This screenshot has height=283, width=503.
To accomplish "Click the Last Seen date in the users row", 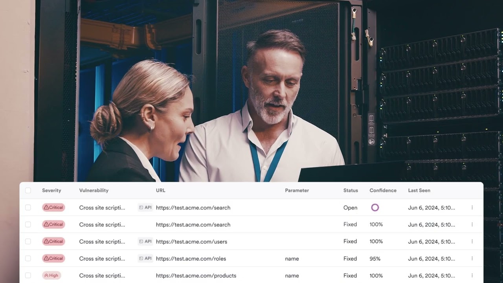I will [x=431, y=241].
